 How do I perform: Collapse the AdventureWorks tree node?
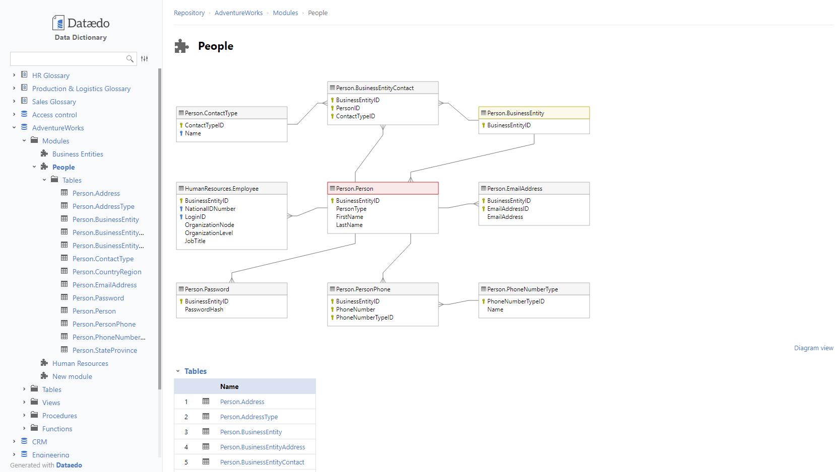(14, 127)
